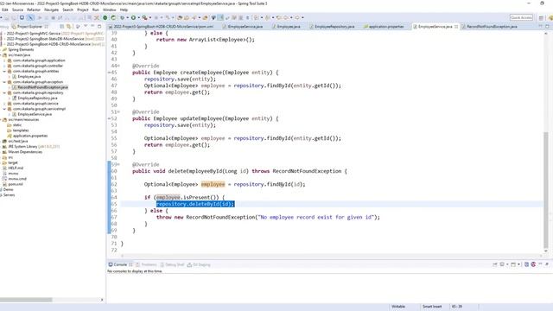Collapse the fold marker at line 59
Viewport: 553px width, 311px height.
[119, 164]
